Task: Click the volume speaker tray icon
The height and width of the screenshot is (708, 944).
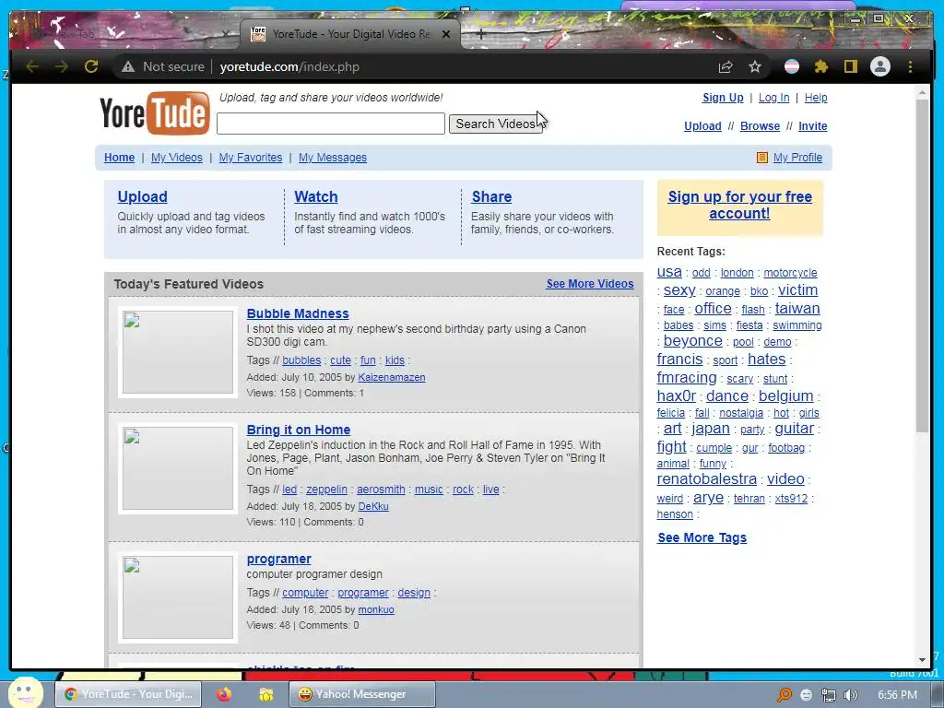Action: click(x=850, y=695)
